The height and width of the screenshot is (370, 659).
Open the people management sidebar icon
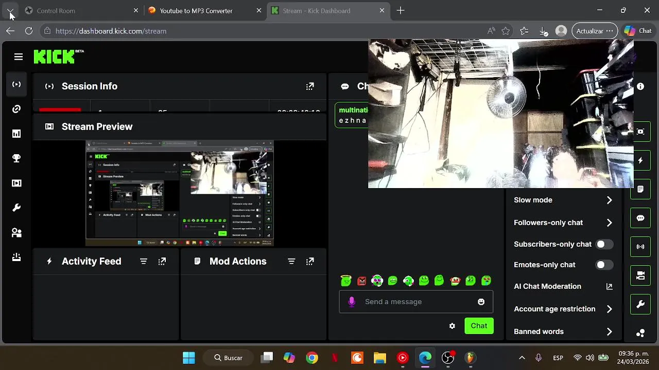(x=16, y=232)
